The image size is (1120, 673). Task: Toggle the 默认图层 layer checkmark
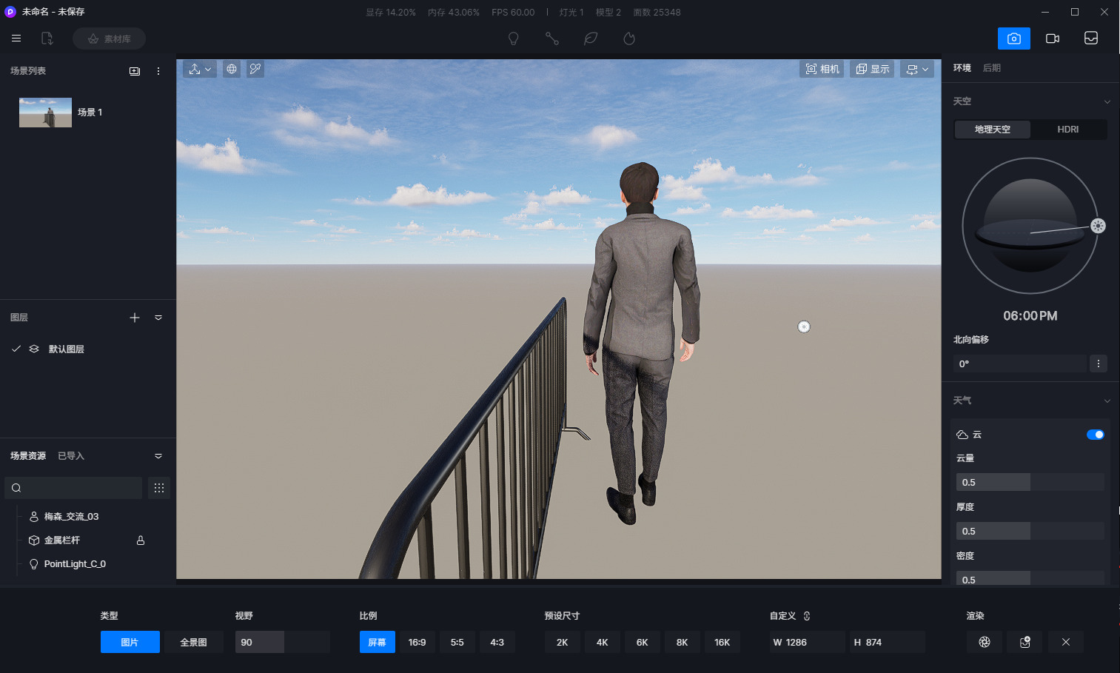point(16,349)
